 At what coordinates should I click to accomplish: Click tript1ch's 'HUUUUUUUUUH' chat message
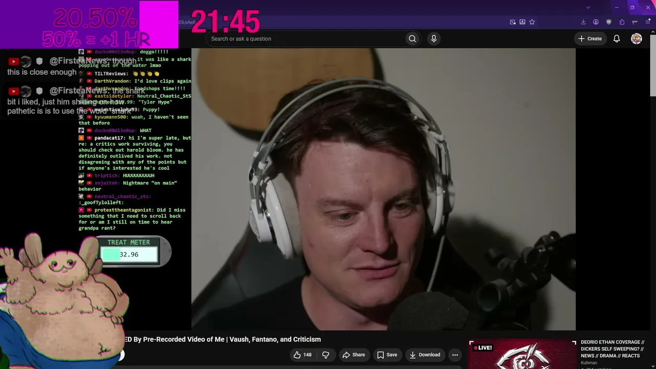coord(116,175)
